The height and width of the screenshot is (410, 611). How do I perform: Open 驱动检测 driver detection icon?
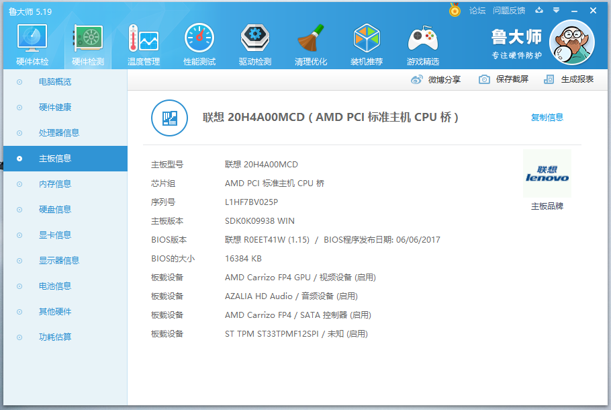(x=255, y=38)
